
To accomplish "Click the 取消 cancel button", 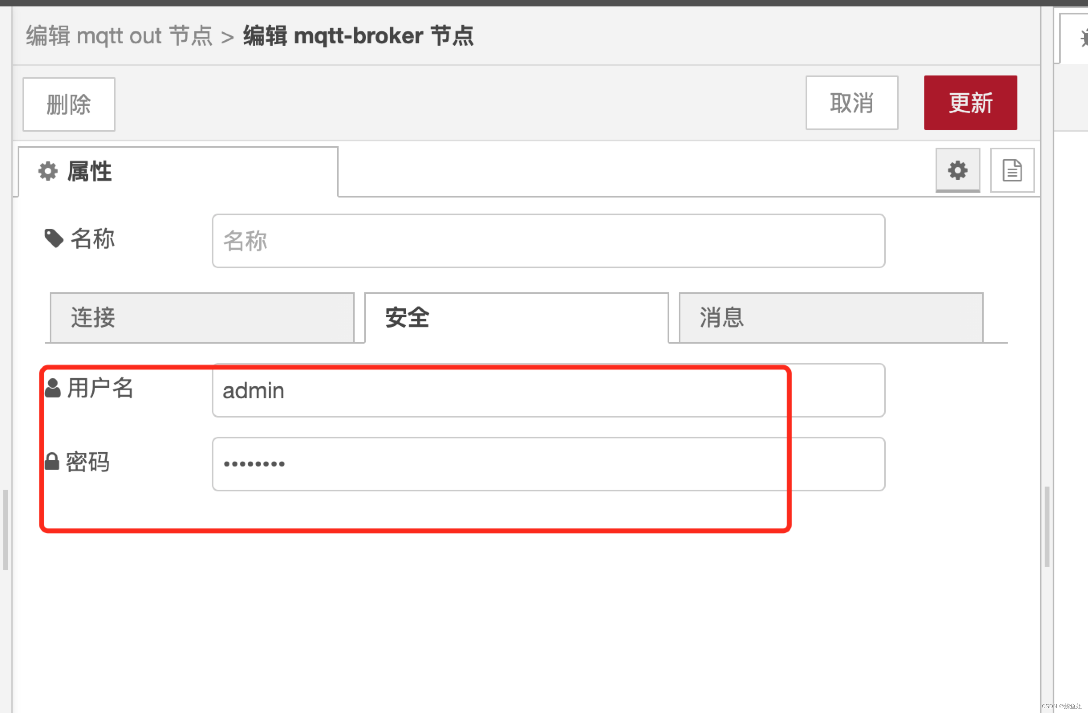I will 851,103.
